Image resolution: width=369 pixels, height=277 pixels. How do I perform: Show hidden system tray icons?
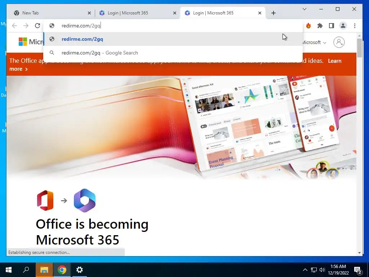coord(305,270)
